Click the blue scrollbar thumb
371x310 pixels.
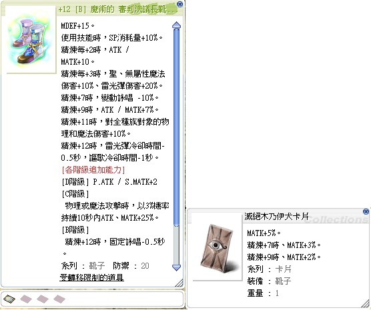[177, 127]
